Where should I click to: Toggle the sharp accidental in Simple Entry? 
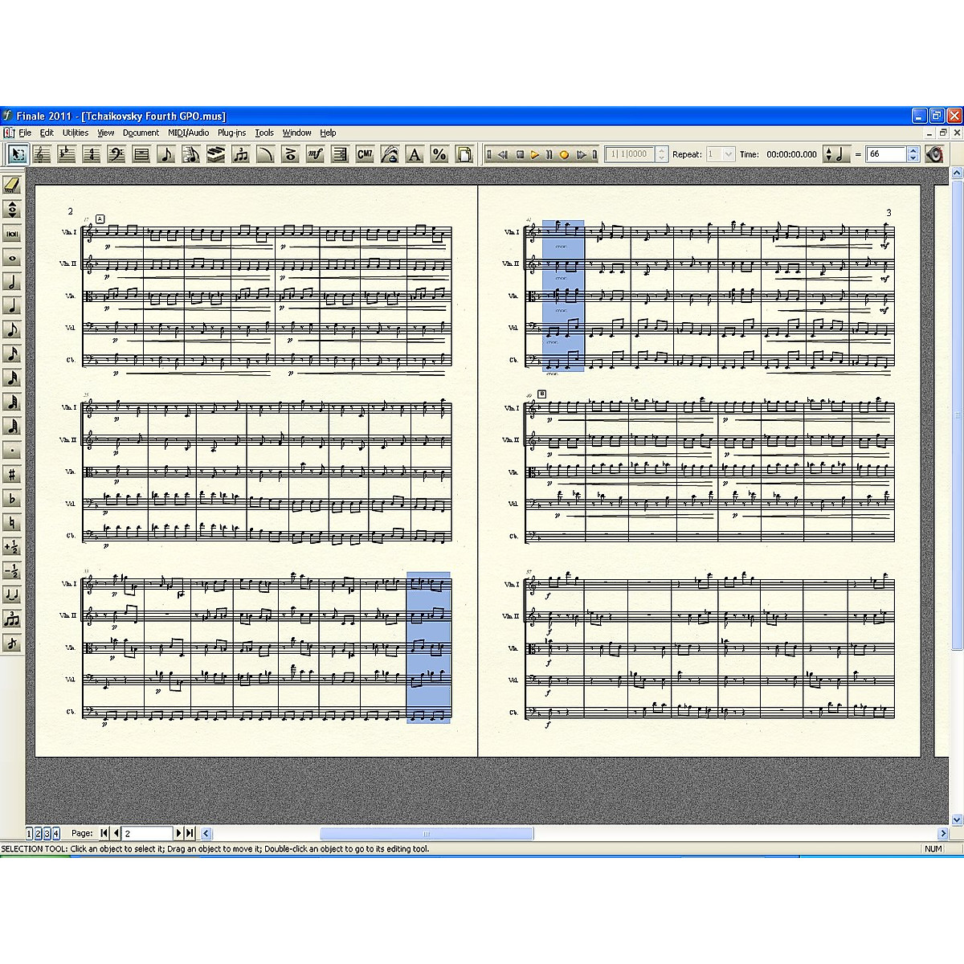(12, 475)
